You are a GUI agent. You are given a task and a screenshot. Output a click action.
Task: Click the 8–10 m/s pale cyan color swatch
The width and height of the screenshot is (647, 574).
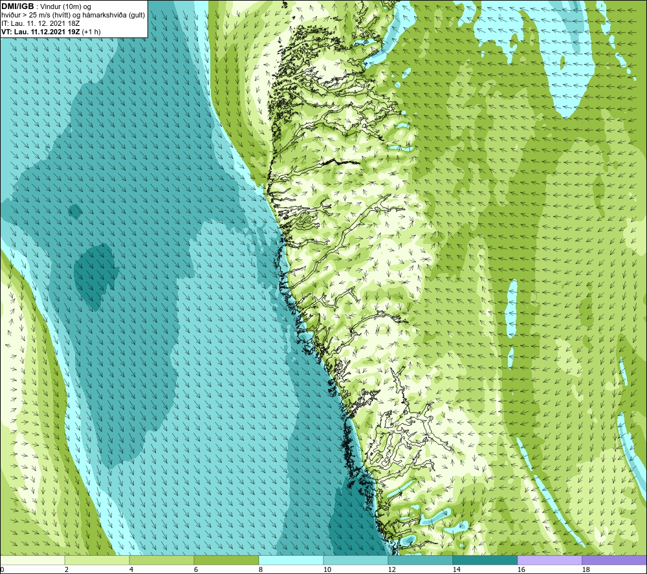pos(291,560)
